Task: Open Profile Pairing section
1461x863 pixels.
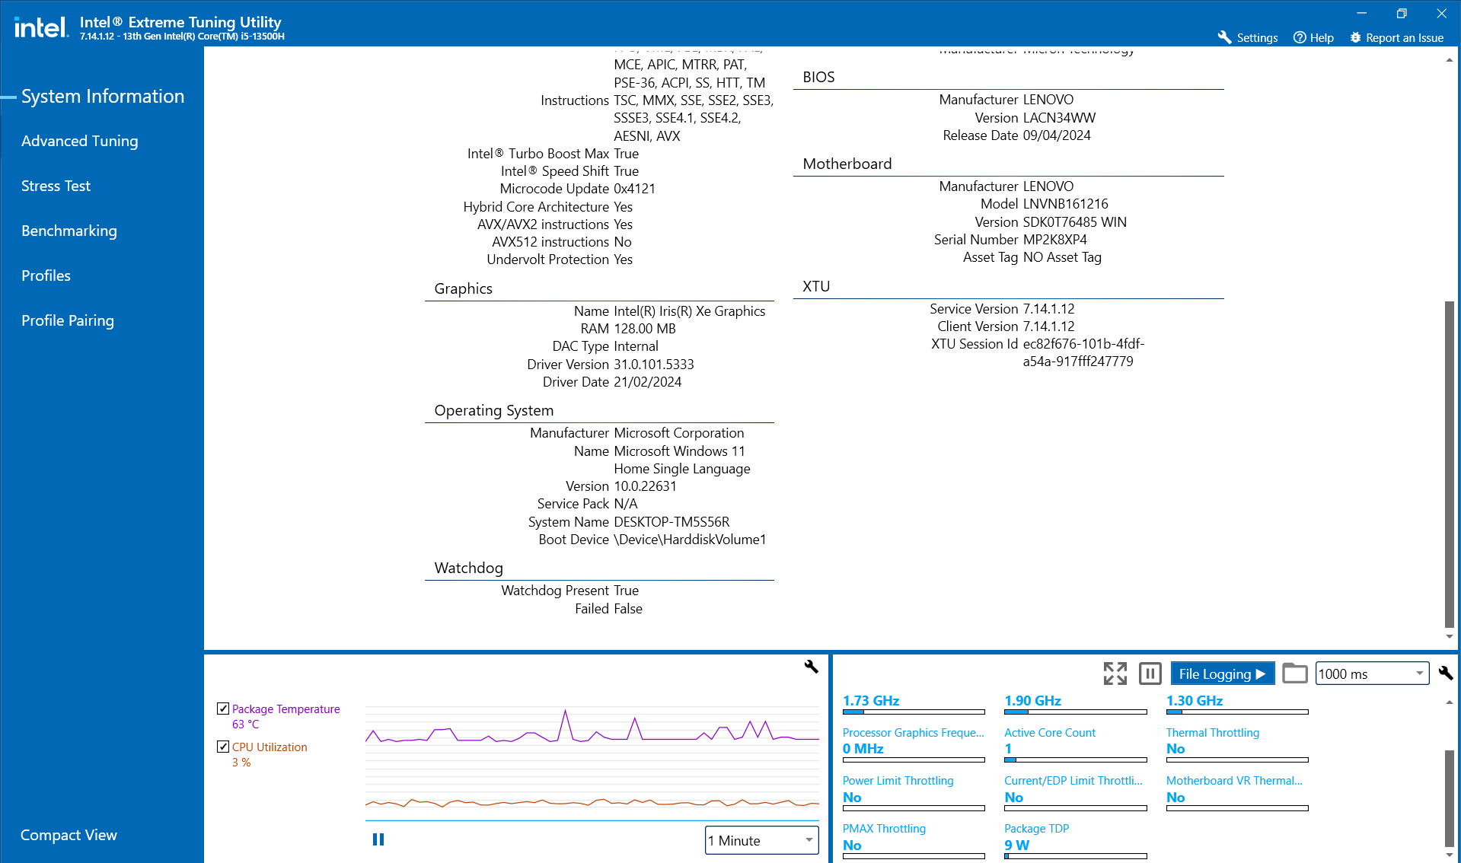Action: point(68,320)
